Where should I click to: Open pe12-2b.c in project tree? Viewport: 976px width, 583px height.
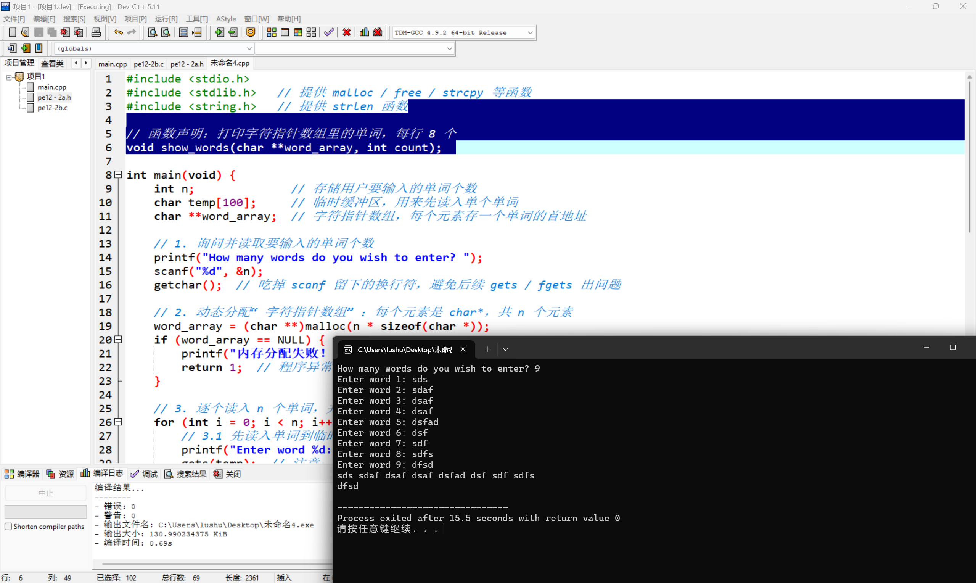(x=52, y=108)
